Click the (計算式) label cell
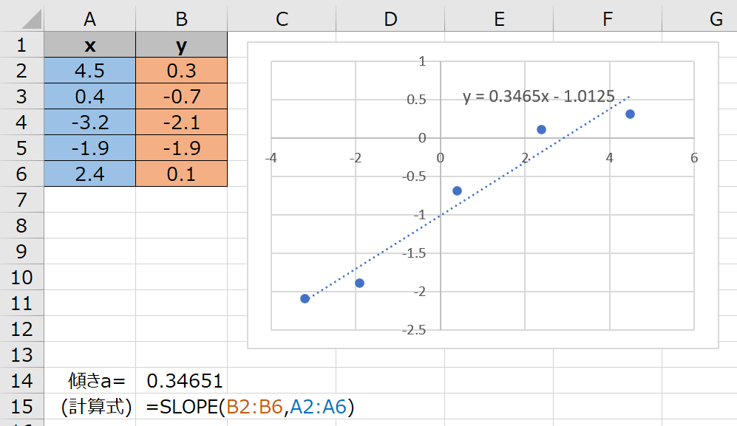Viewport: 737px width, 426px height. [89, 407]
